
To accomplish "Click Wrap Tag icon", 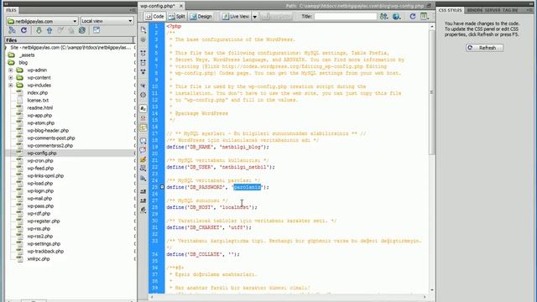I will (x=143, y=159).
